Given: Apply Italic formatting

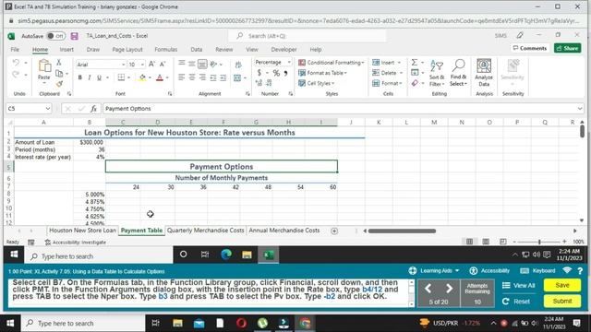Looking at the screenshot, I should coord(90,77).
